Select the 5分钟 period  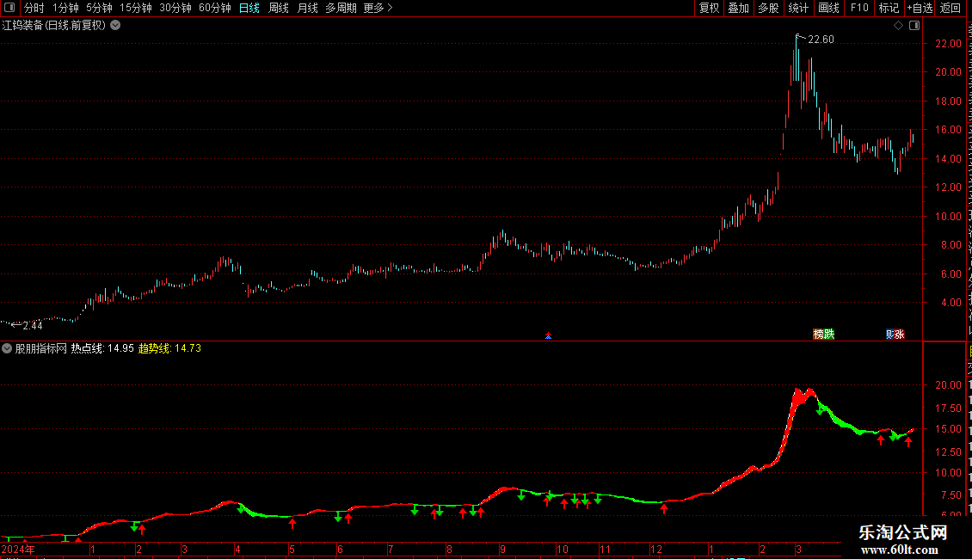pos(99,8)
